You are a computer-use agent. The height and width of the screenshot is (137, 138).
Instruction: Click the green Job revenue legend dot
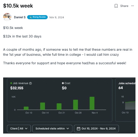click(11, 83)
